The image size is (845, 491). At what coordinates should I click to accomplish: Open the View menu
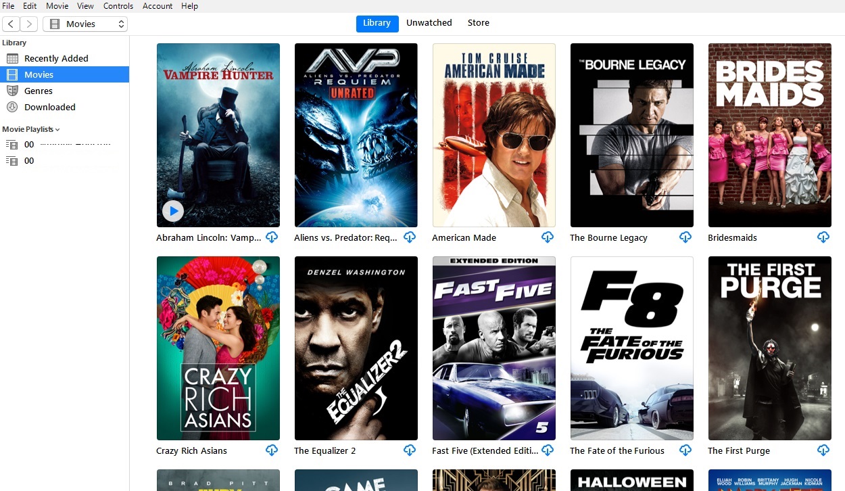click(x=85, y=5)
